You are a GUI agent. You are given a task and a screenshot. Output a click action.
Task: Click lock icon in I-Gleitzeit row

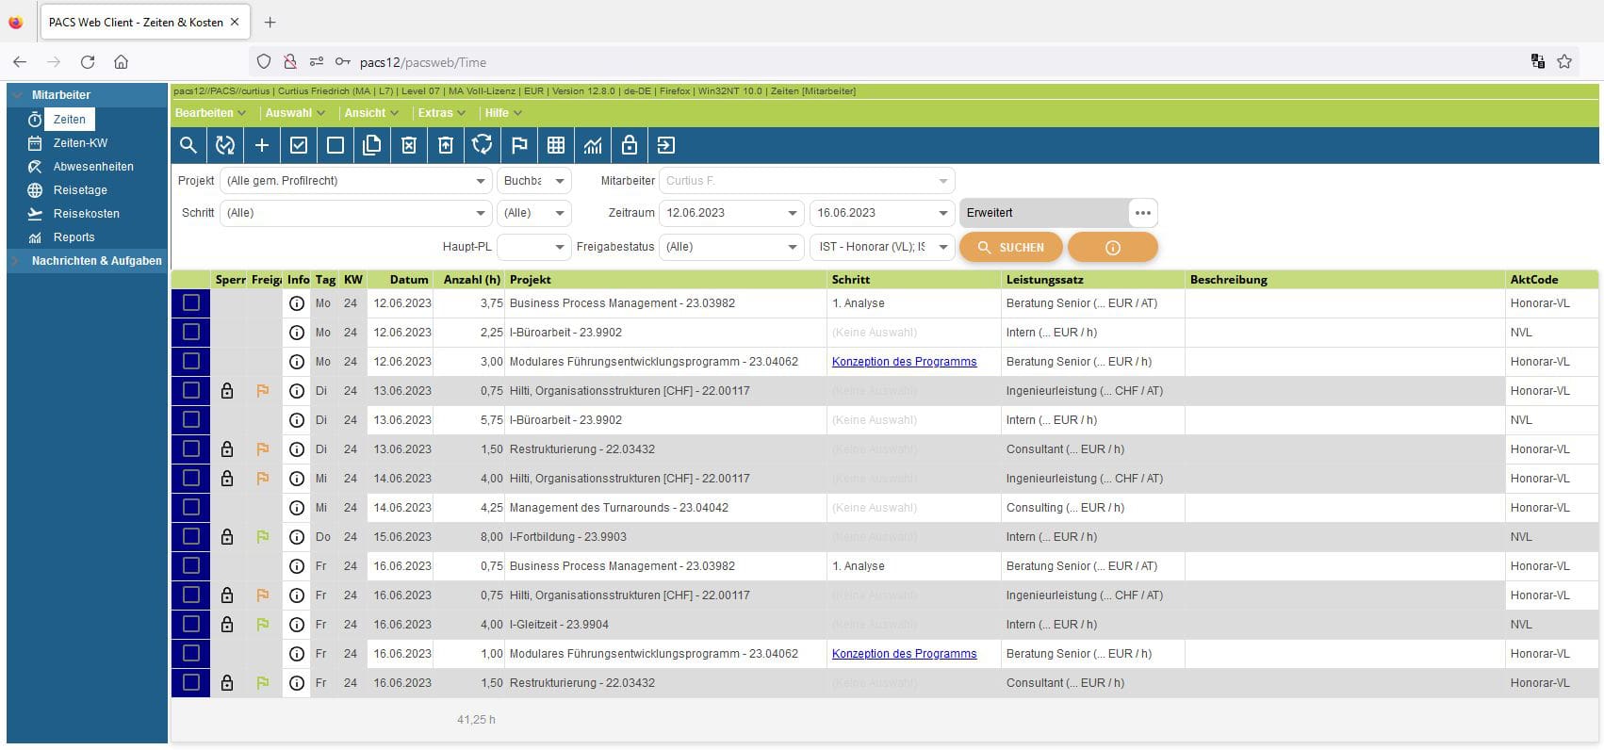click(227, 625)
